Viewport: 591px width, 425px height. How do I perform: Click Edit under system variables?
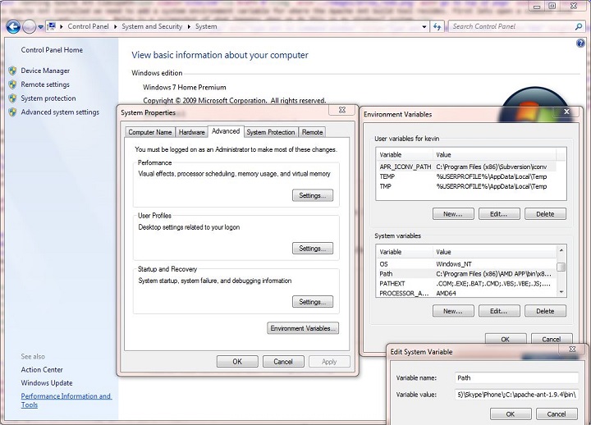[499, 311]
